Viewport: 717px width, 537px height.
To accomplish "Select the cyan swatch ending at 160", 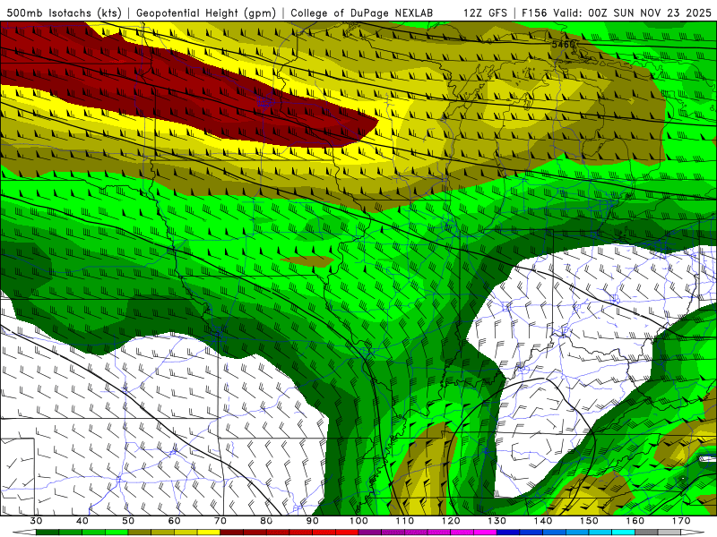I will point(623,533).
